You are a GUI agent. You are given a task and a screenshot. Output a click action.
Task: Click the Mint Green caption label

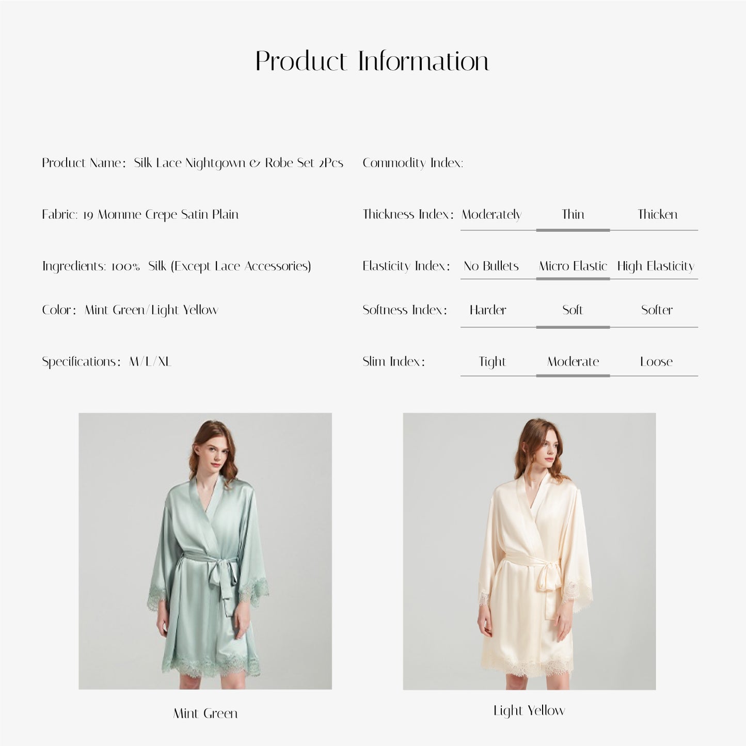205,713
